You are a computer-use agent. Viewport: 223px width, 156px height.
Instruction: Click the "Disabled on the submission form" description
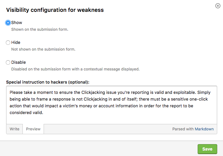tap(75, 69)
